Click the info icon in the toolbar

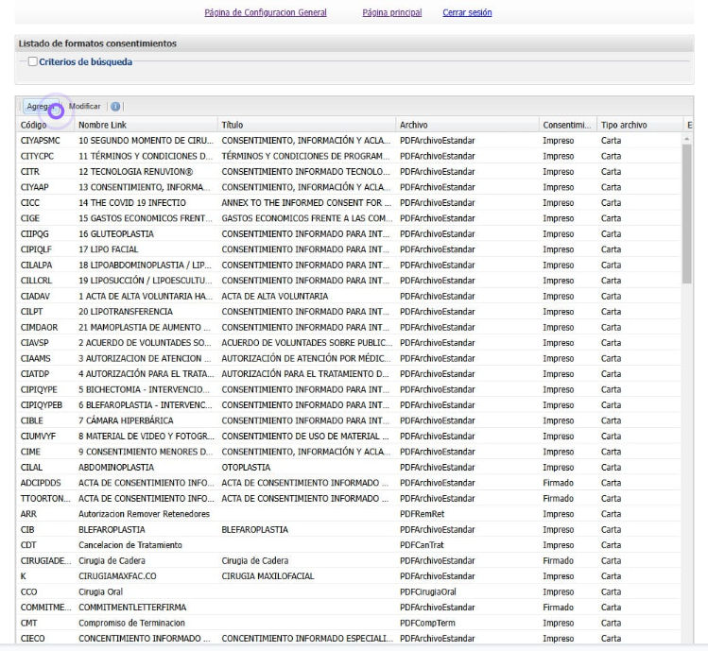pyautogui.click(x=115, y=107)
